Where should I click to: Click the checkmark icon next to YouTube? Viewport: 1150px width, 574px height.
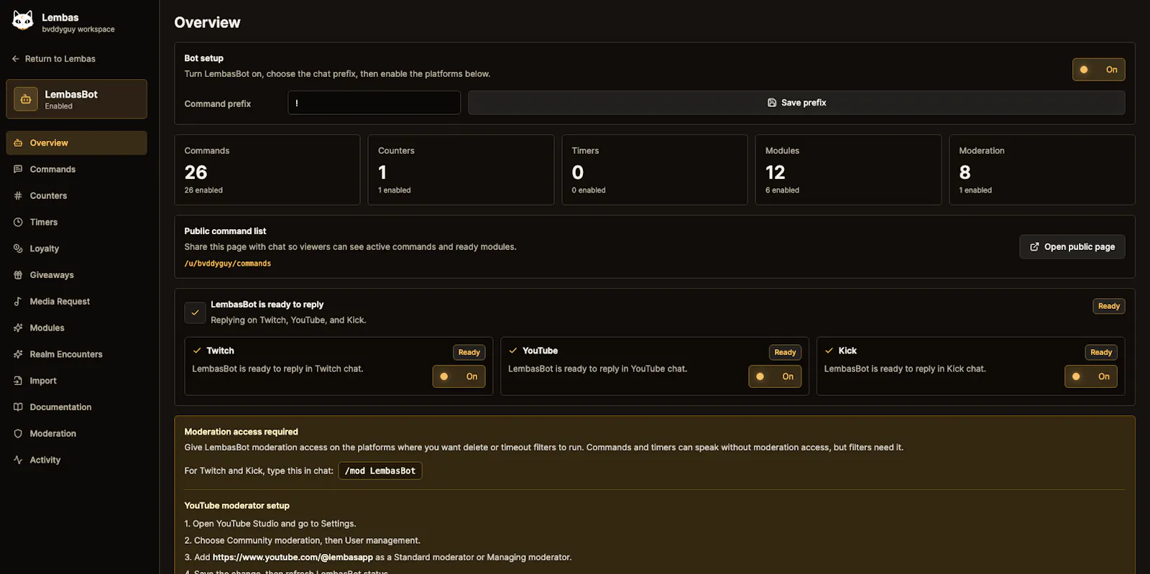click(513, 351)
